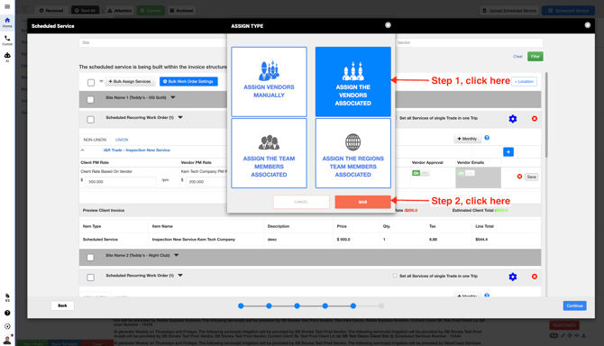Tick Site Name 2 checkbox
This screenshot has height=346, width=604.
click(x=90, y=258)
